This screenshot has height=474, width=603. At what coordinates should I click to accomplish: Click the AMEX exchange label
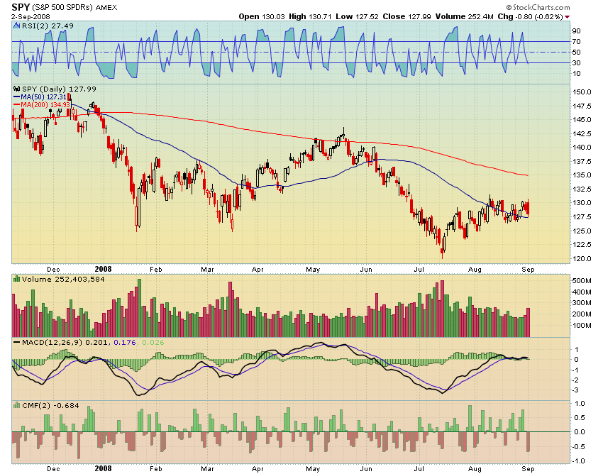(x=106, y=8)
